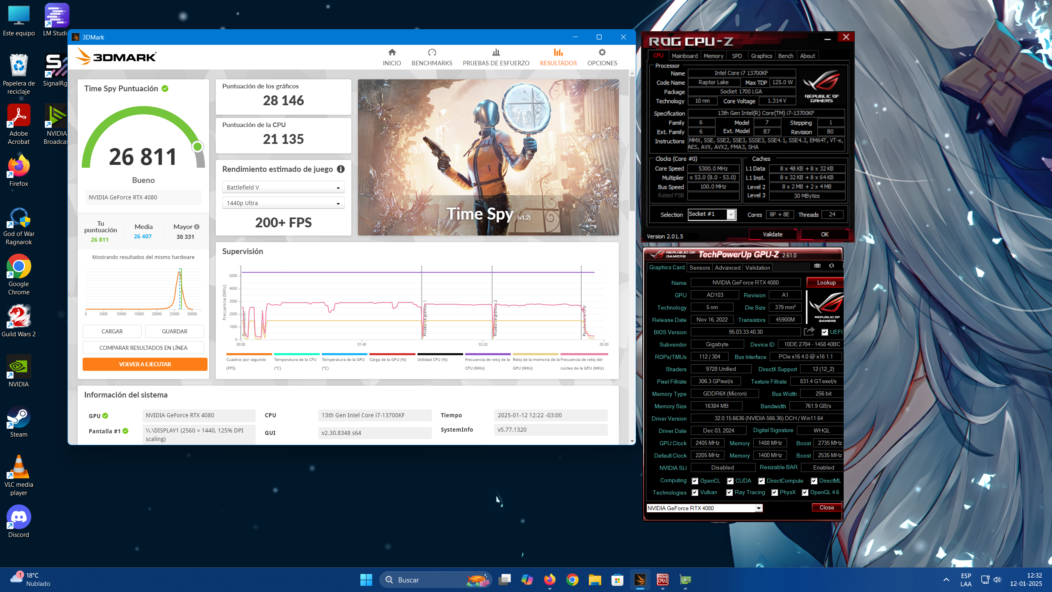Viewport: 1052px width, 592px height.
Task: Click GPU-Z screenshot camera icon
Action: click(x=817, y=266)
